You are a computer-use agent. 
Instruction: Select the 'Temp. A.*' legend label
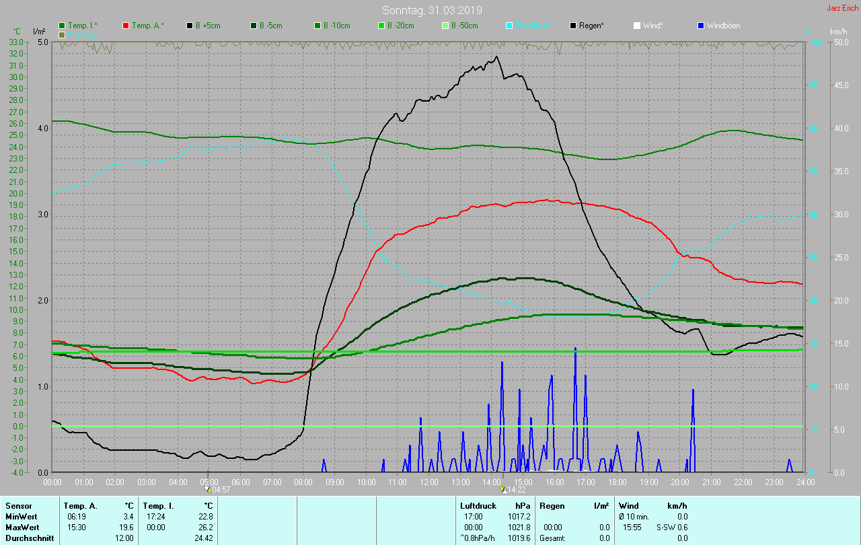[x=148, y=26]
